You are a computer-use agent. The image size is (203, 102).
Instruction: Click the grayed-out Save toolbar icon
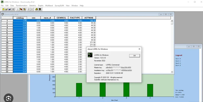(13, 9)
